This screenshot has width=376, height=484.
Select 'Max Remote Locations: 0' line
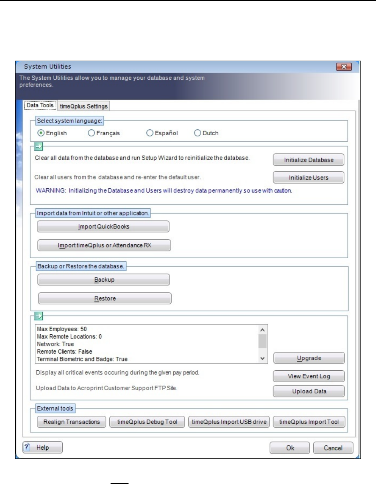(x=69, y=336)
